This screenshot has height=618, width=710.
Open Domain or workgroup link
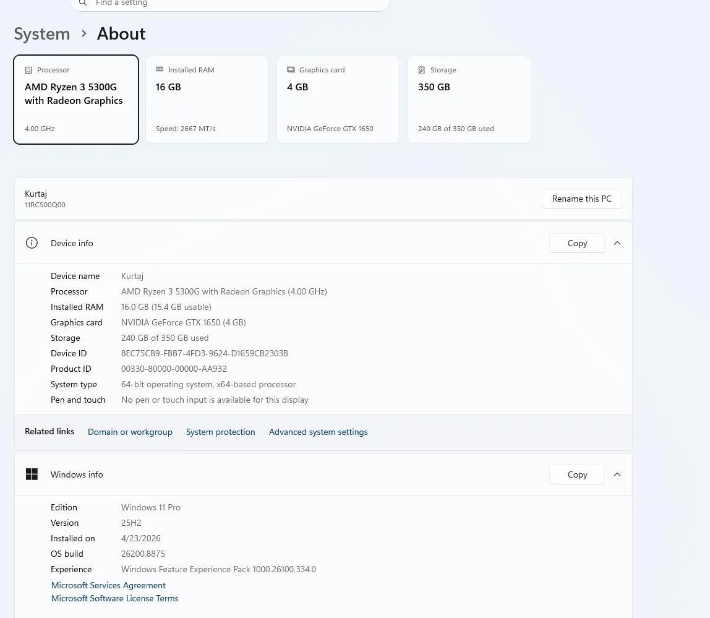(130, 432)
